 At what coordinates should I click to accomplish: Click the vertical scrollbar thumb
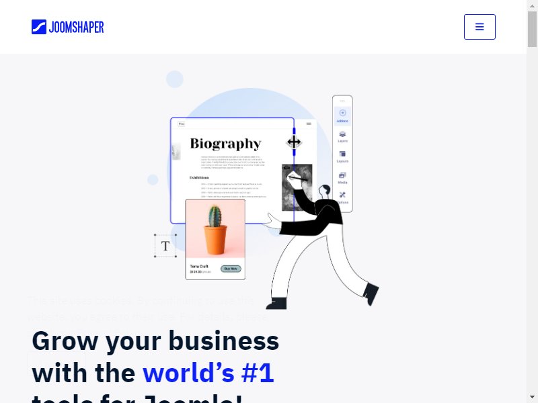pos(532,29)
